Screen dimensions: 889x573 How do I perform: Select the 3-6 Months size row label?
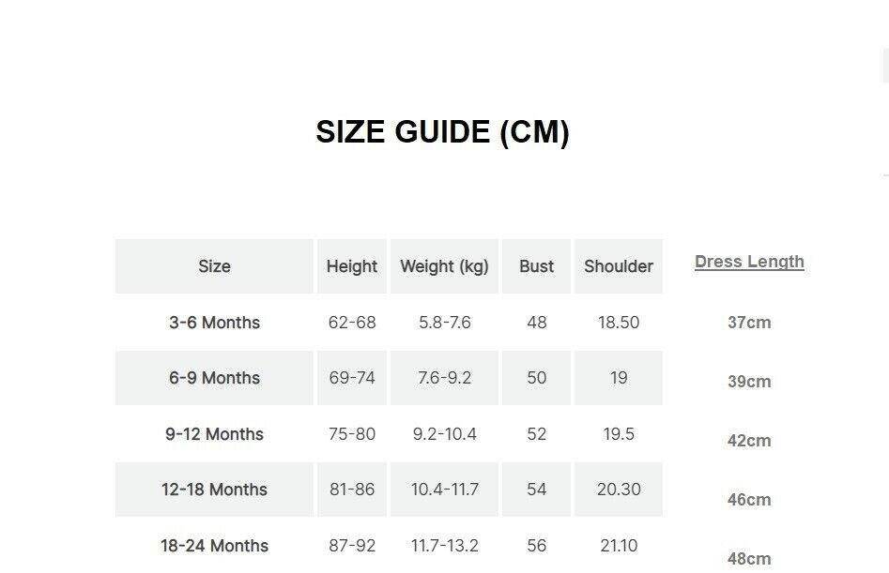pyautogui.click(x=214, y=323)
